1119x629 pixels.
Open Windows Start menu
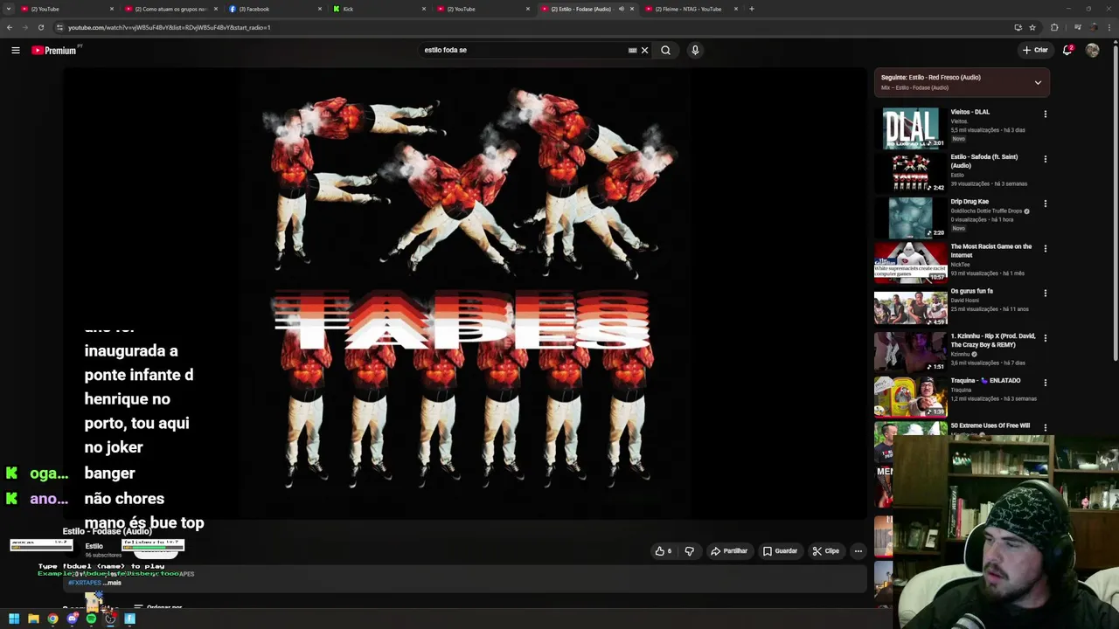click(x=14, y=619)
